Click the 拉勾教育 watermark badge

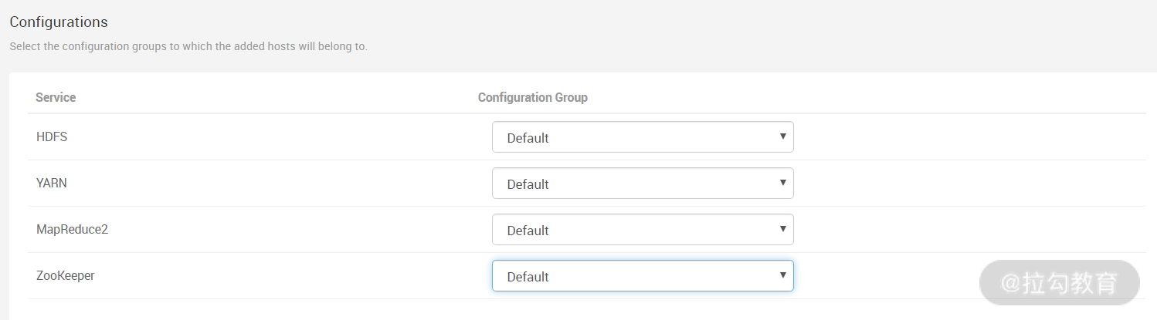[1060, 283]
